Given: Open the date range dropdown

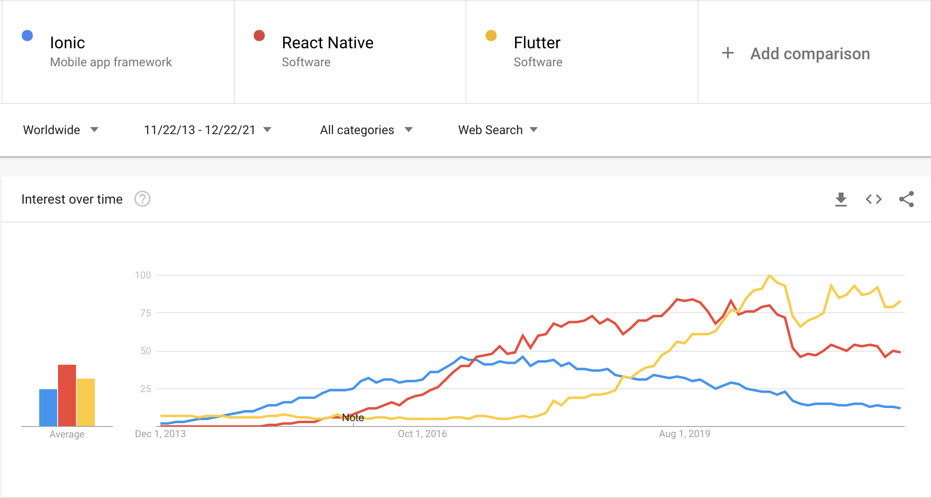Looking at the screenshot, I should (207, 130).
